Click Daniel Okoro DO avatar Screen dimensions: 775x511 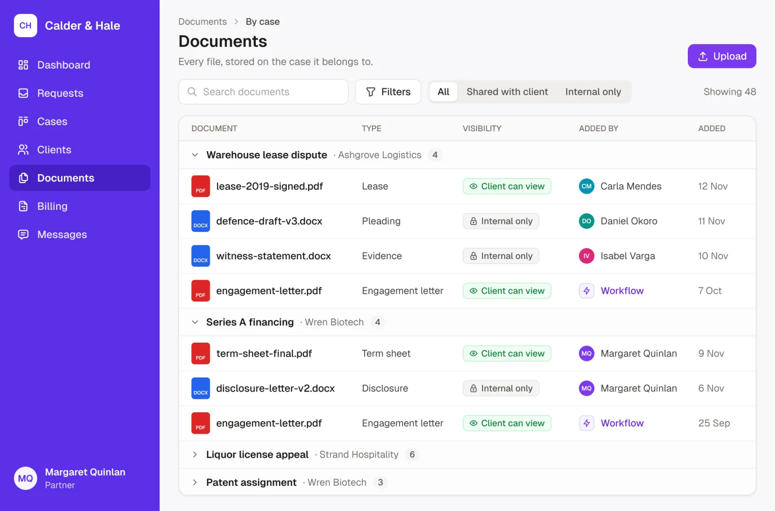pyautogui.click(x=587, y=221)
